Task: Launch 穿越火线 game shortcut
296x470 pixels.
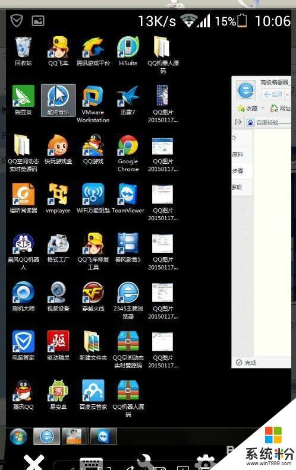Action: tap(93, 297)
